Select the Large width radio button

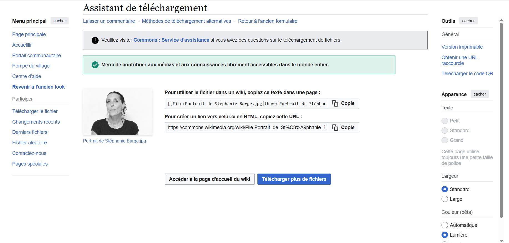(x=445, y=199)
